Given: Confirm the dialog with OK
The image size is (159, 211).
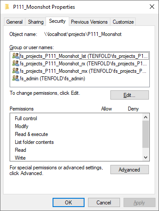Looking at the screenshot, I should pos(68,203).
